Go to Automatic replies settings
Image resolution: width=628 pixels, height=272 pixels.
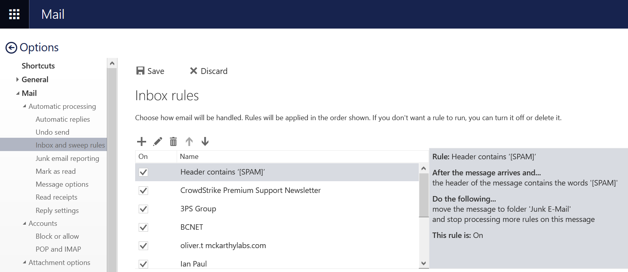[63, 119]
